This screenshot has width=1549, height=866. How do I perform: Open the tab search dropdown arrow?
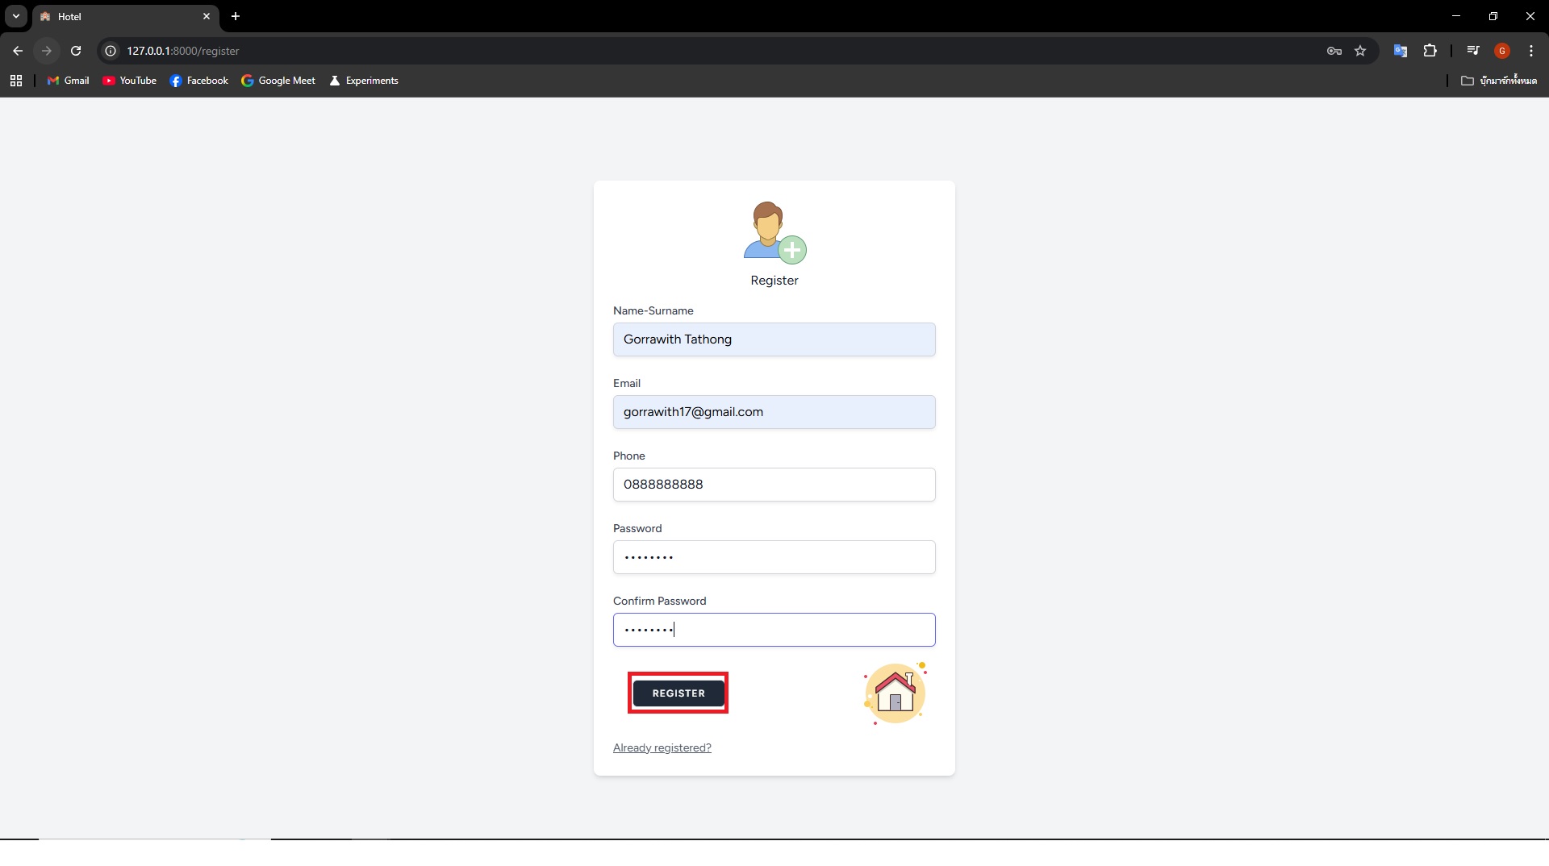[x=15, y=16]
